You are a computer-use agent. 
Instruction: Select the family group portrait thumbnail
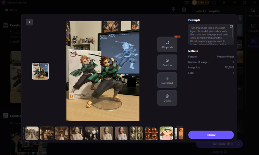tap(92, 133)
